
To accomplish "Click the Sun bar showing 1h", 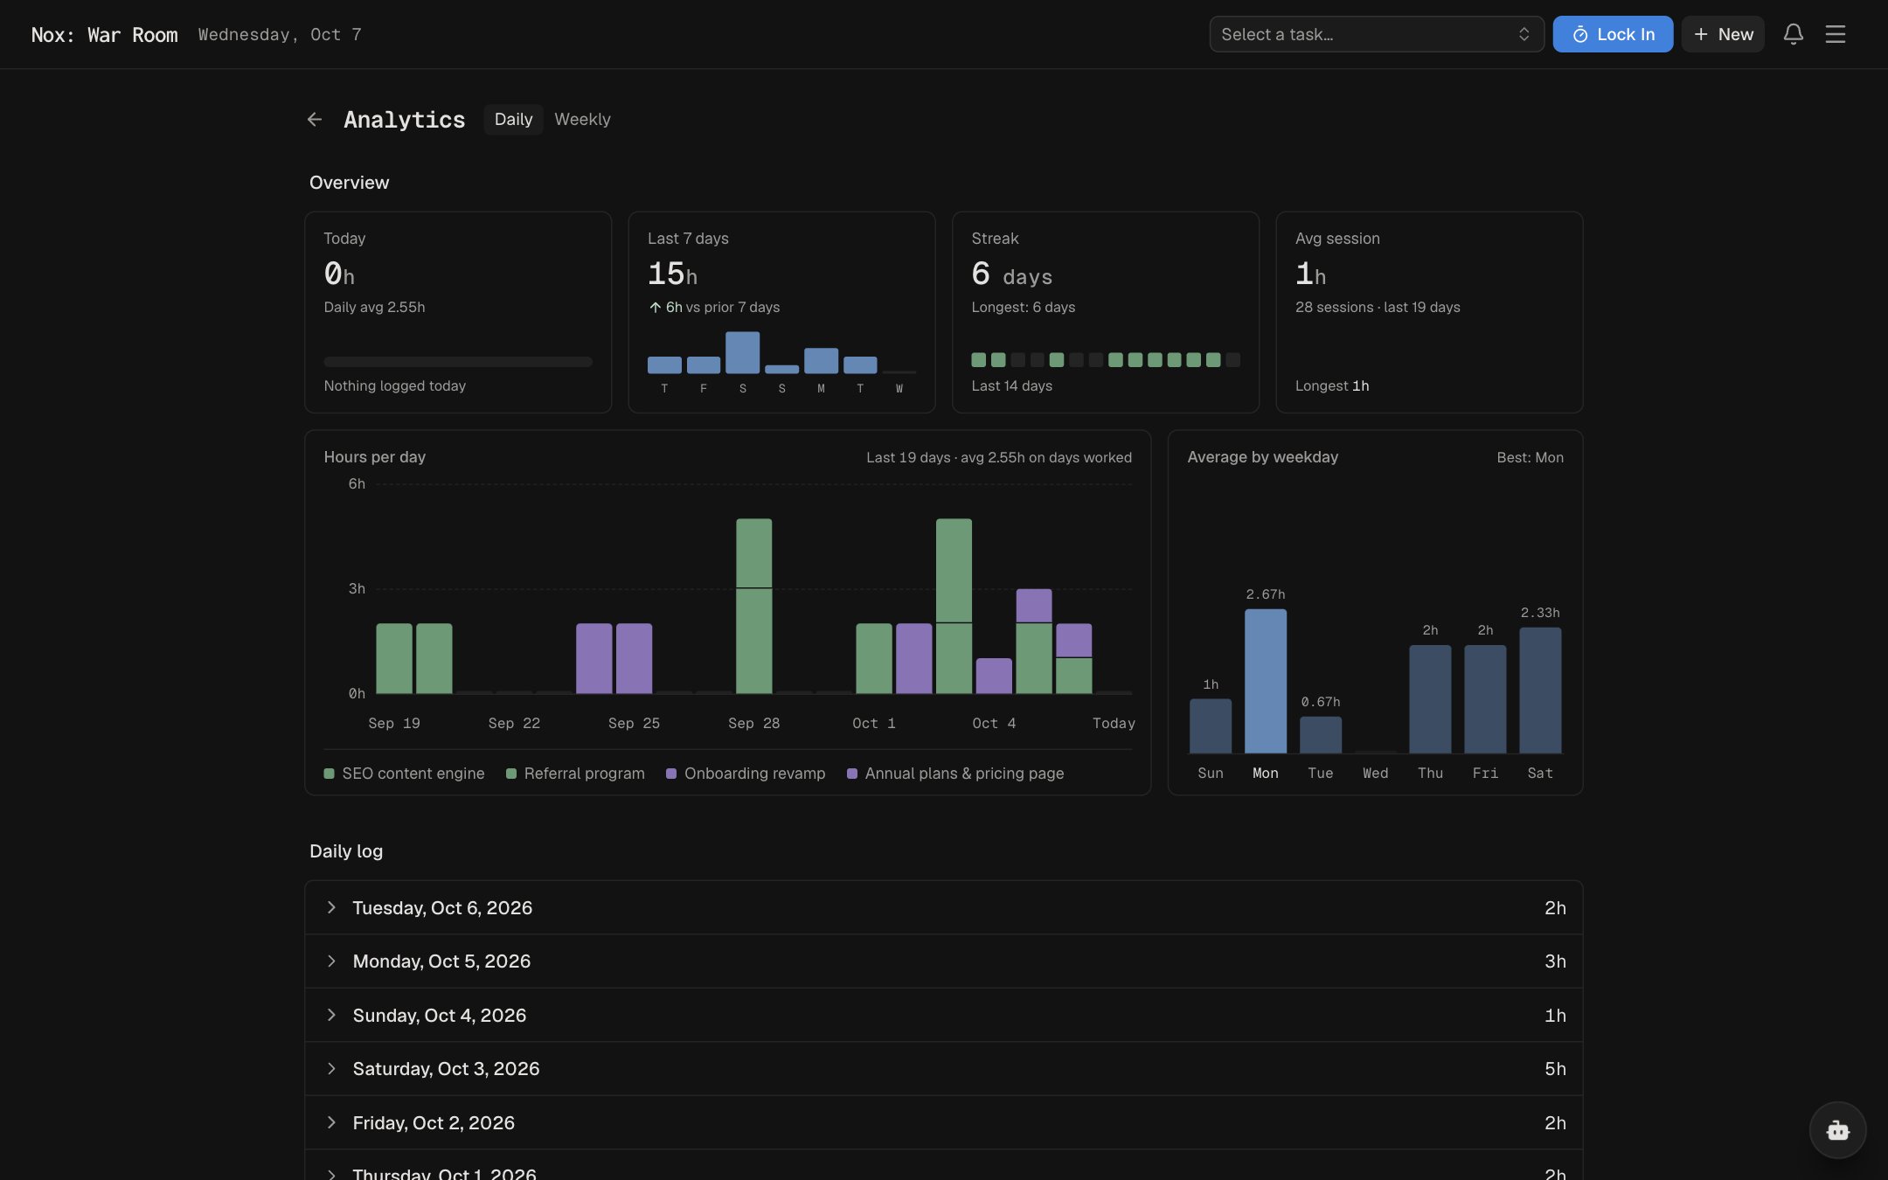I will [x=1210, y=725].
